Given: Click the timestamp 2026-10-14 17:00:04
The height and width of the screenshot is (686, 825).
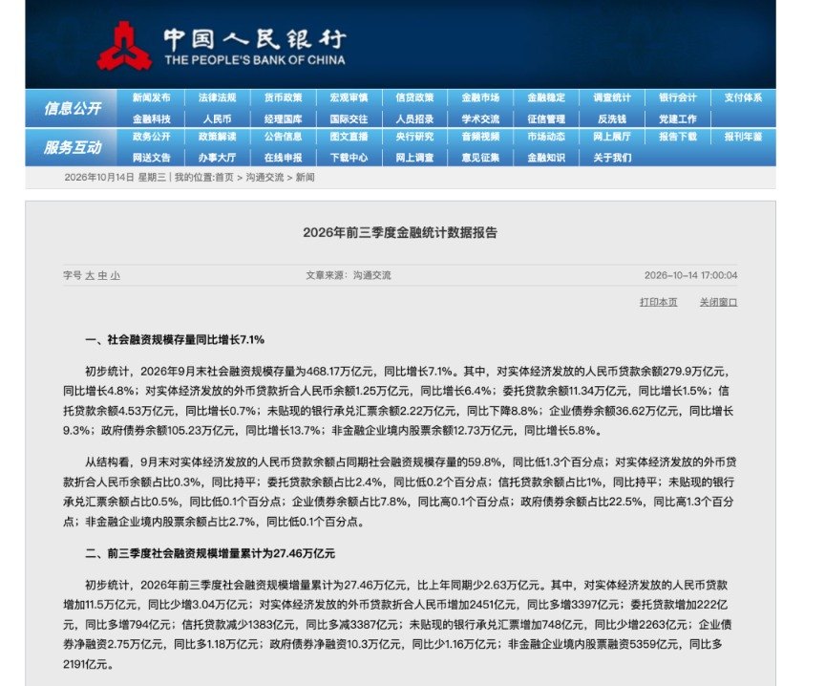Looking at the screenshot, I should pyautogui.click(x=690, y=275).
